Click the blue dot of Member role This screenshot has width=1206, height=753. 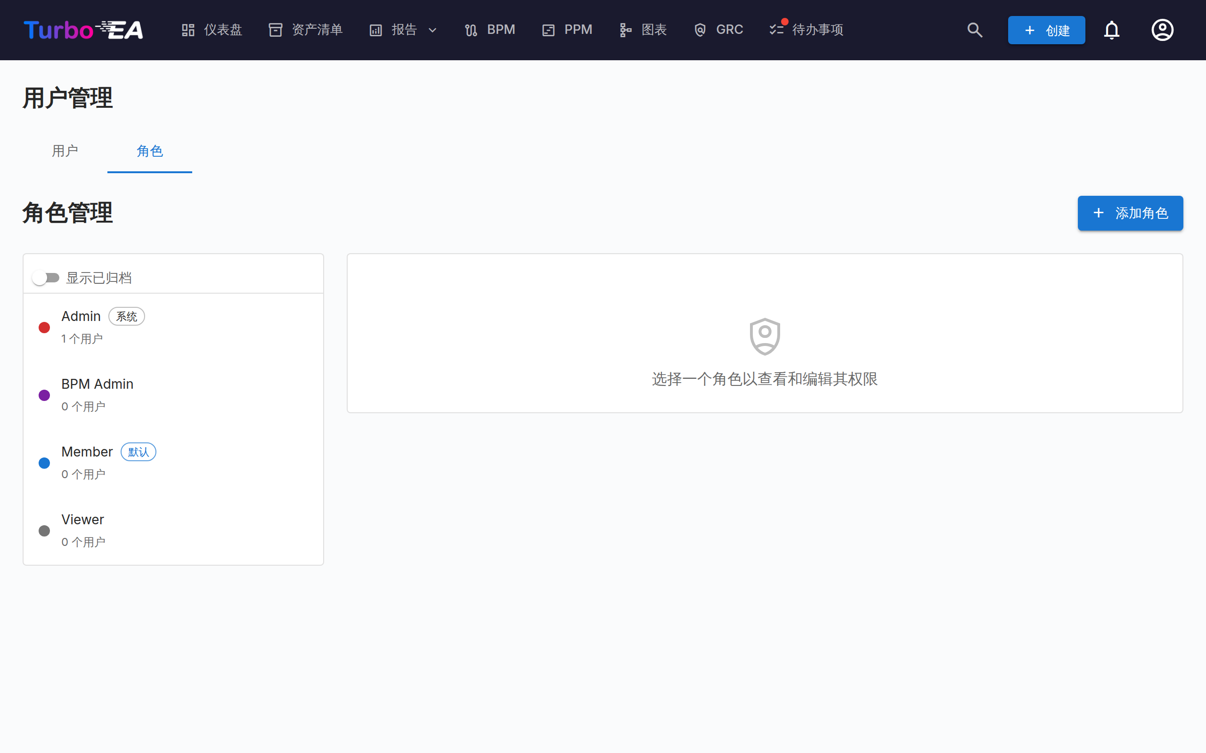coord(44,463)
